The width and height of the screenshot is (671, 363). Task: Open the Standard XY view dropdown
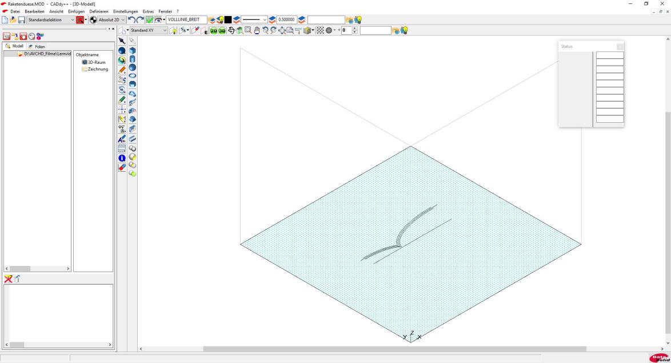tap(165, 30)
